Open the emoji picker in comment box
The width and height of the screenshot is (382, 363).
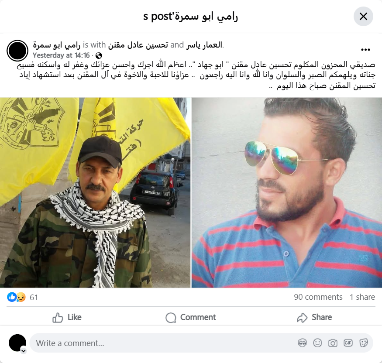pyautogui.click(x=317, y=343)
